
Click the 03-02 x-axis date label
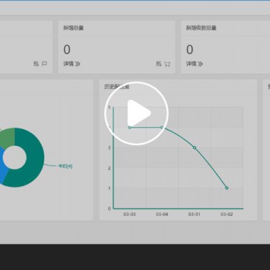click(x=227, y=214)
